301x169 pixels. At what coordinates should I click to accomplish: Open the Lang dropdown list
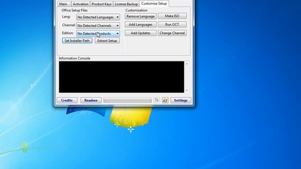point(98,17)
